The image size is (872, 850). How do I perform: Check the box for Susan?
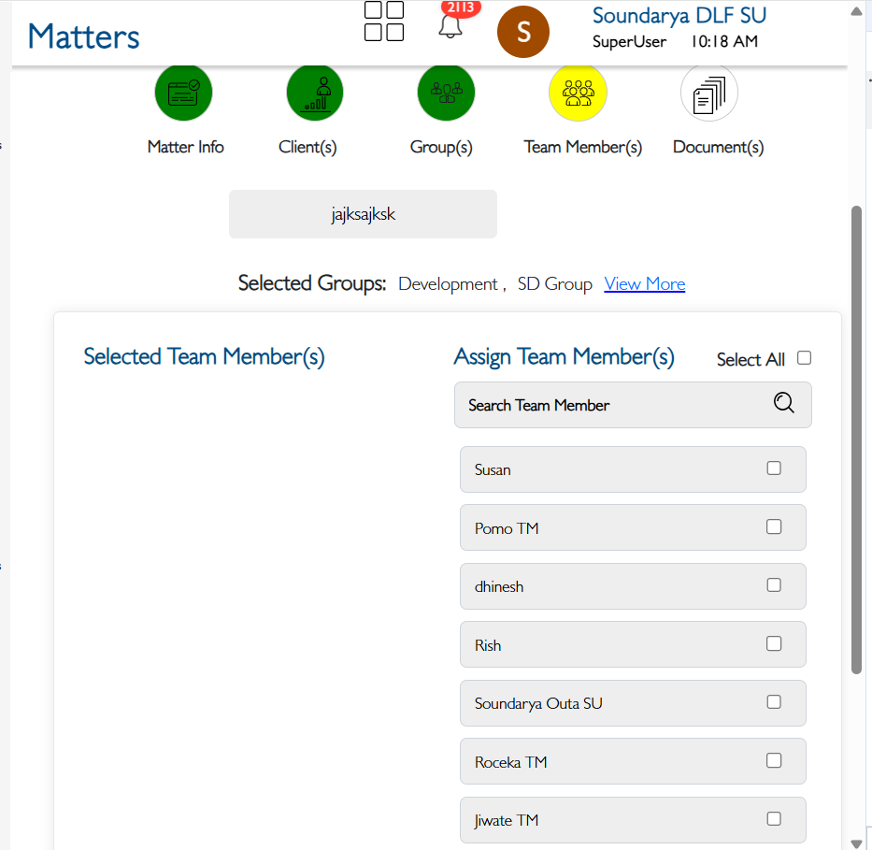click(x=774, y=468)
